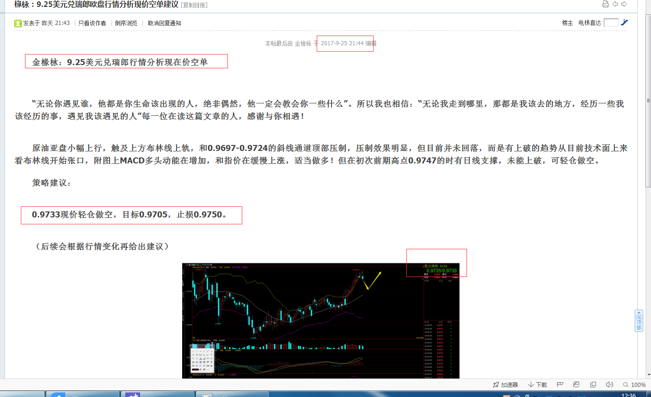Click the flag icon in status bar
Image resolution: width=651 pixels, height=397 pixels.
click(x=560, y=385)
